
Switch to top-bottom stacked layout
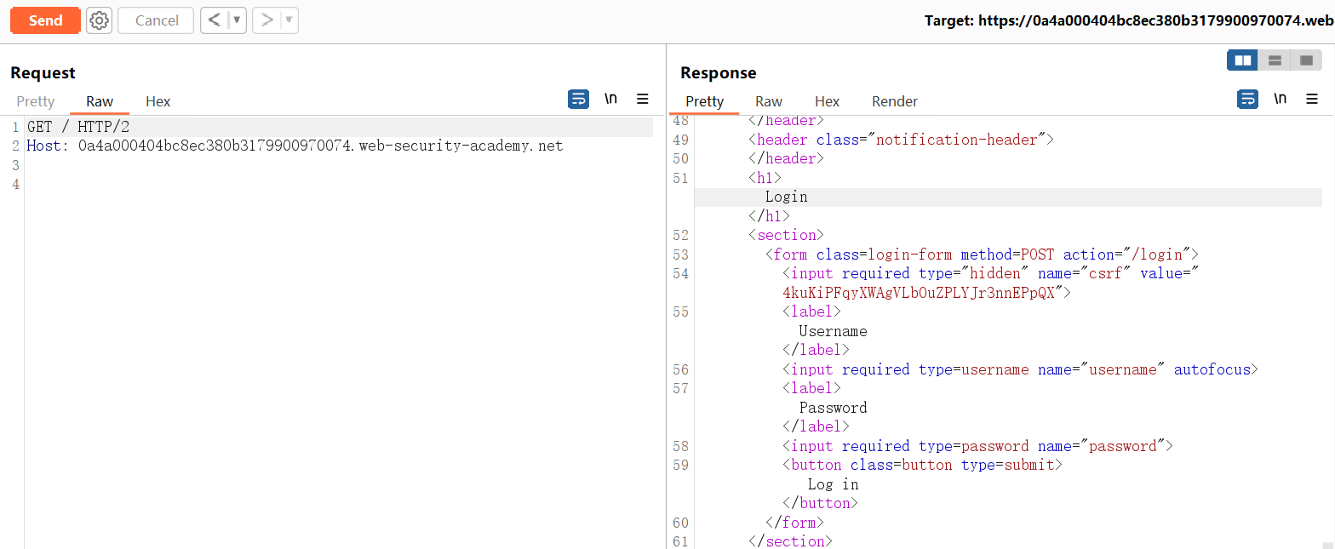1275,60
